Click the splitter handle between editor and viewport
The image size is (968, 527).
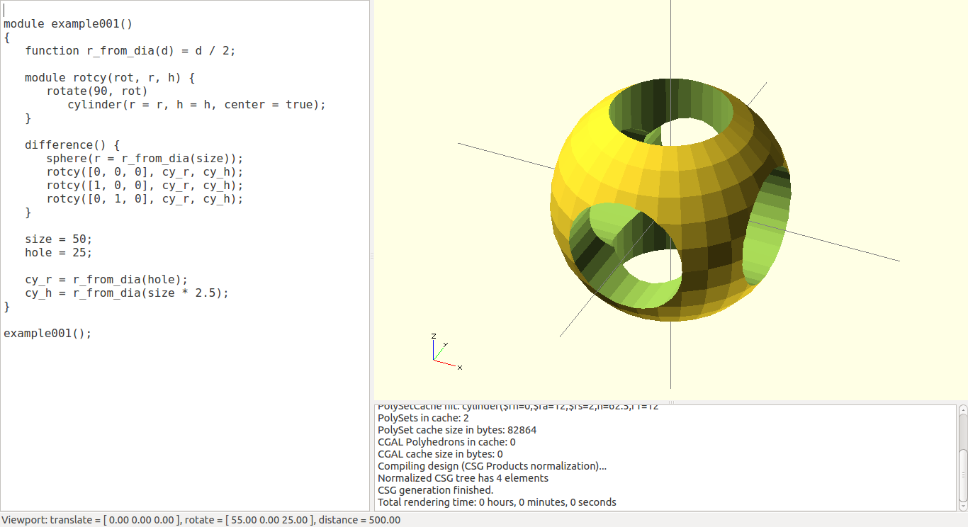(371, 255)
